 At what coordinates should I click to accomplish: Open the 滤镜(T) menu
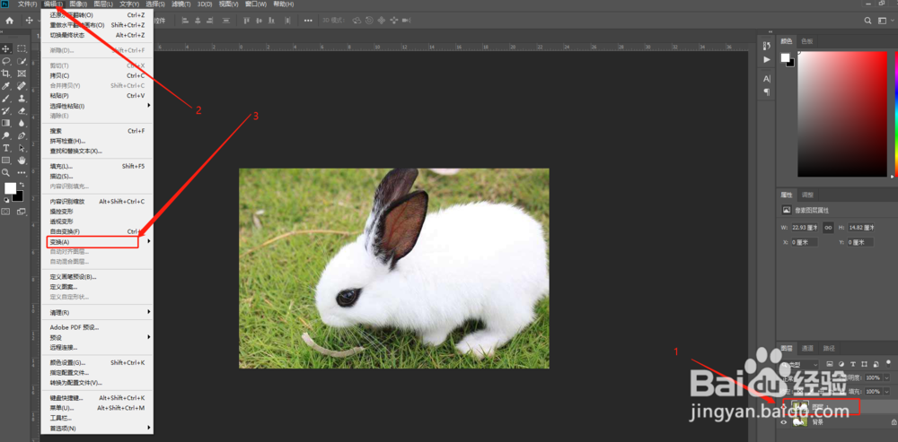point(181,4)
